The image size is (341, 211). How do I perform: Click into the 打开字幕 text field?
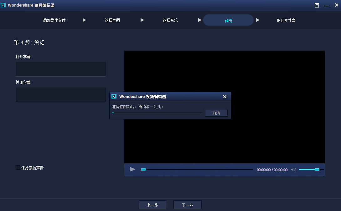pyautogui.click(x=61, y=69)
